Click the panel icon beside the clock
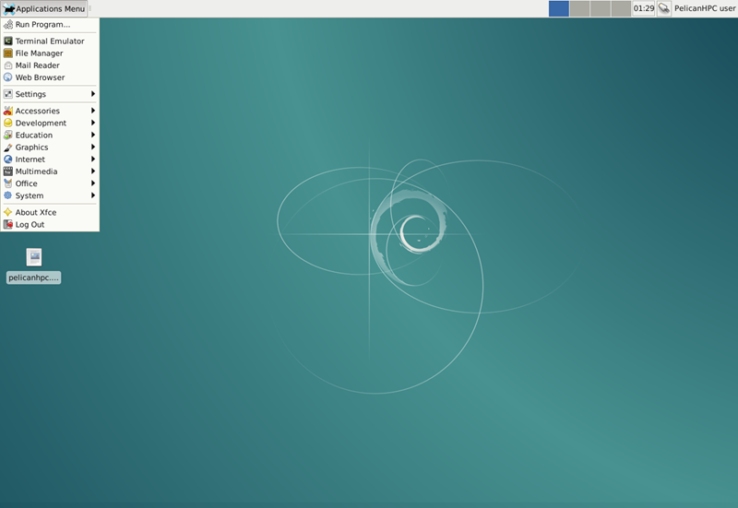This screenshot has width=738, height=508. coord(663,8)
